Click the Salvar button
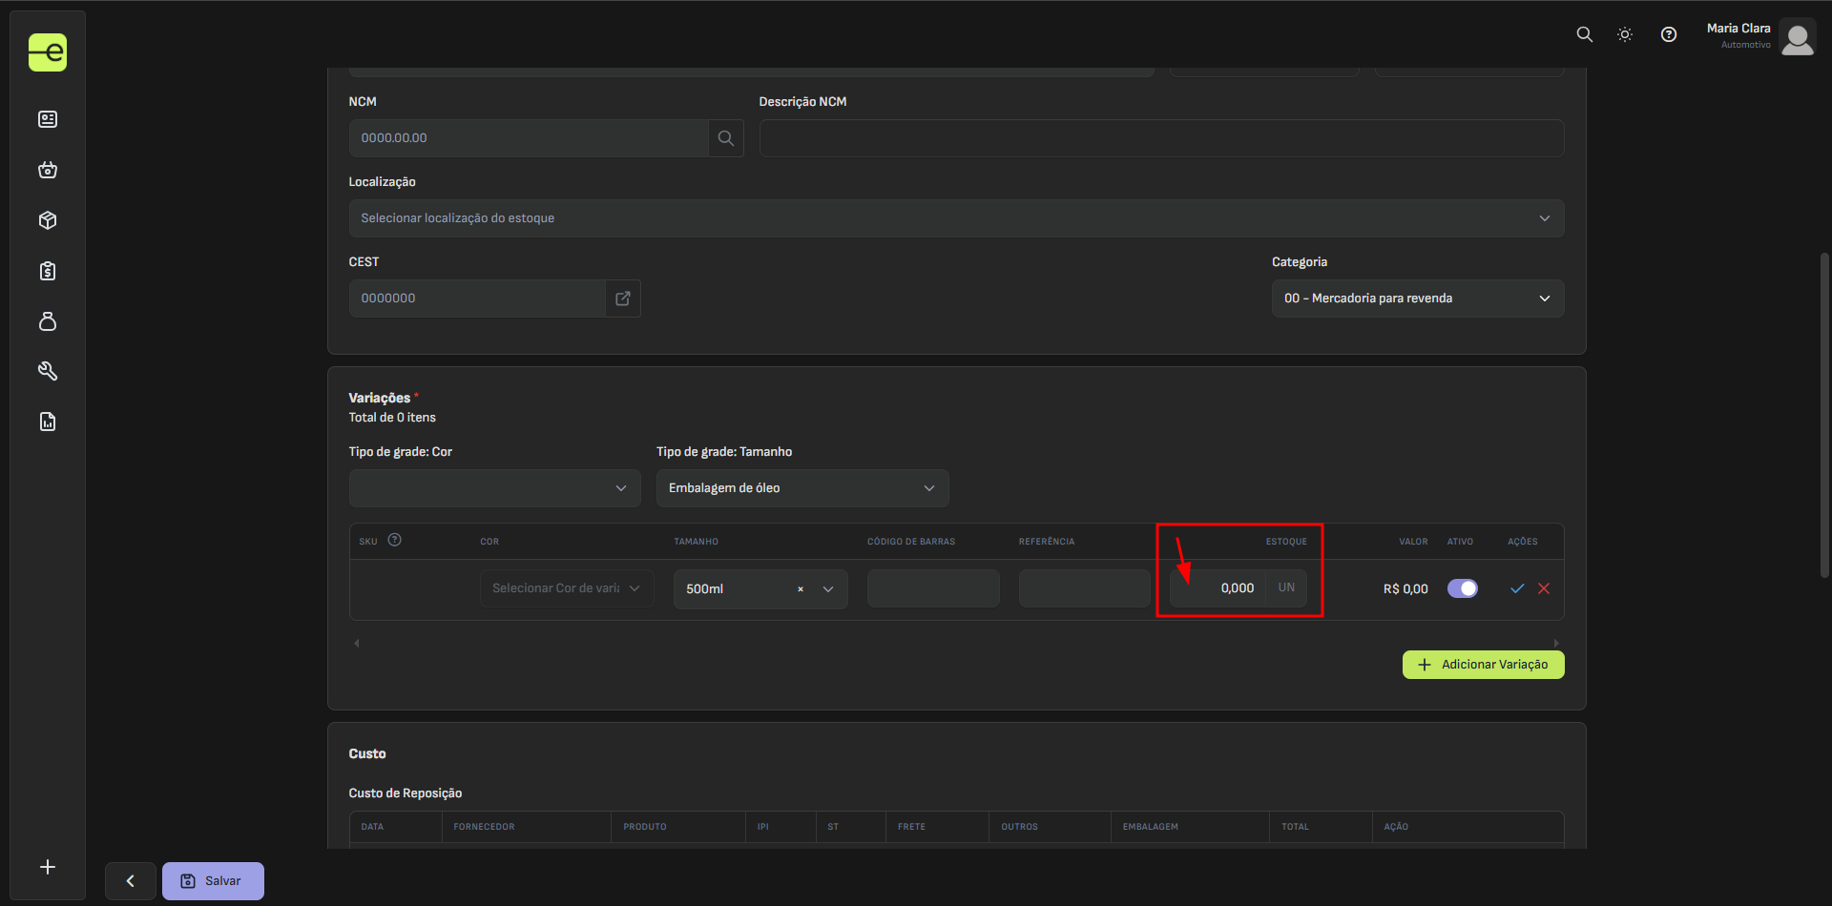 click(213, 881)
